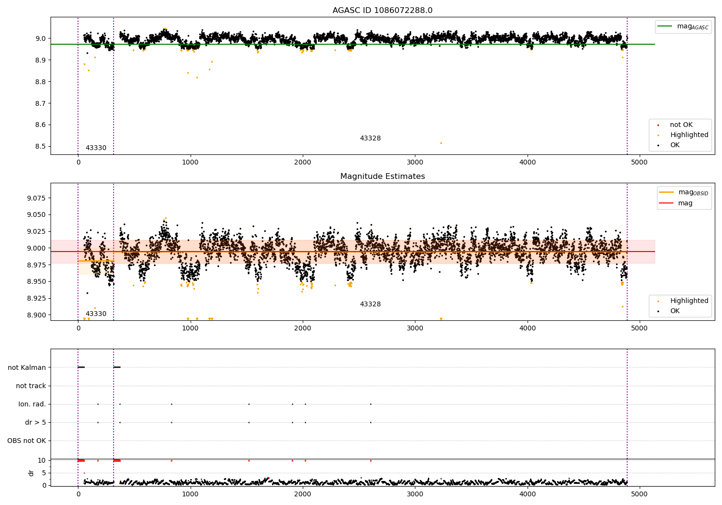This screenshot has width=722, height=505.
Task: Select the "Ion. rad." row label
Action: (x=32, y=404)
